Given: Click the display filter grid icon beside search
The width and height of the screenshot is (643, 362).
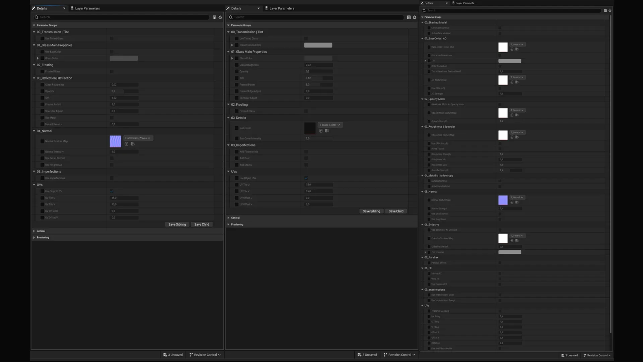Looking at the screenshot, I should (214, 17).
